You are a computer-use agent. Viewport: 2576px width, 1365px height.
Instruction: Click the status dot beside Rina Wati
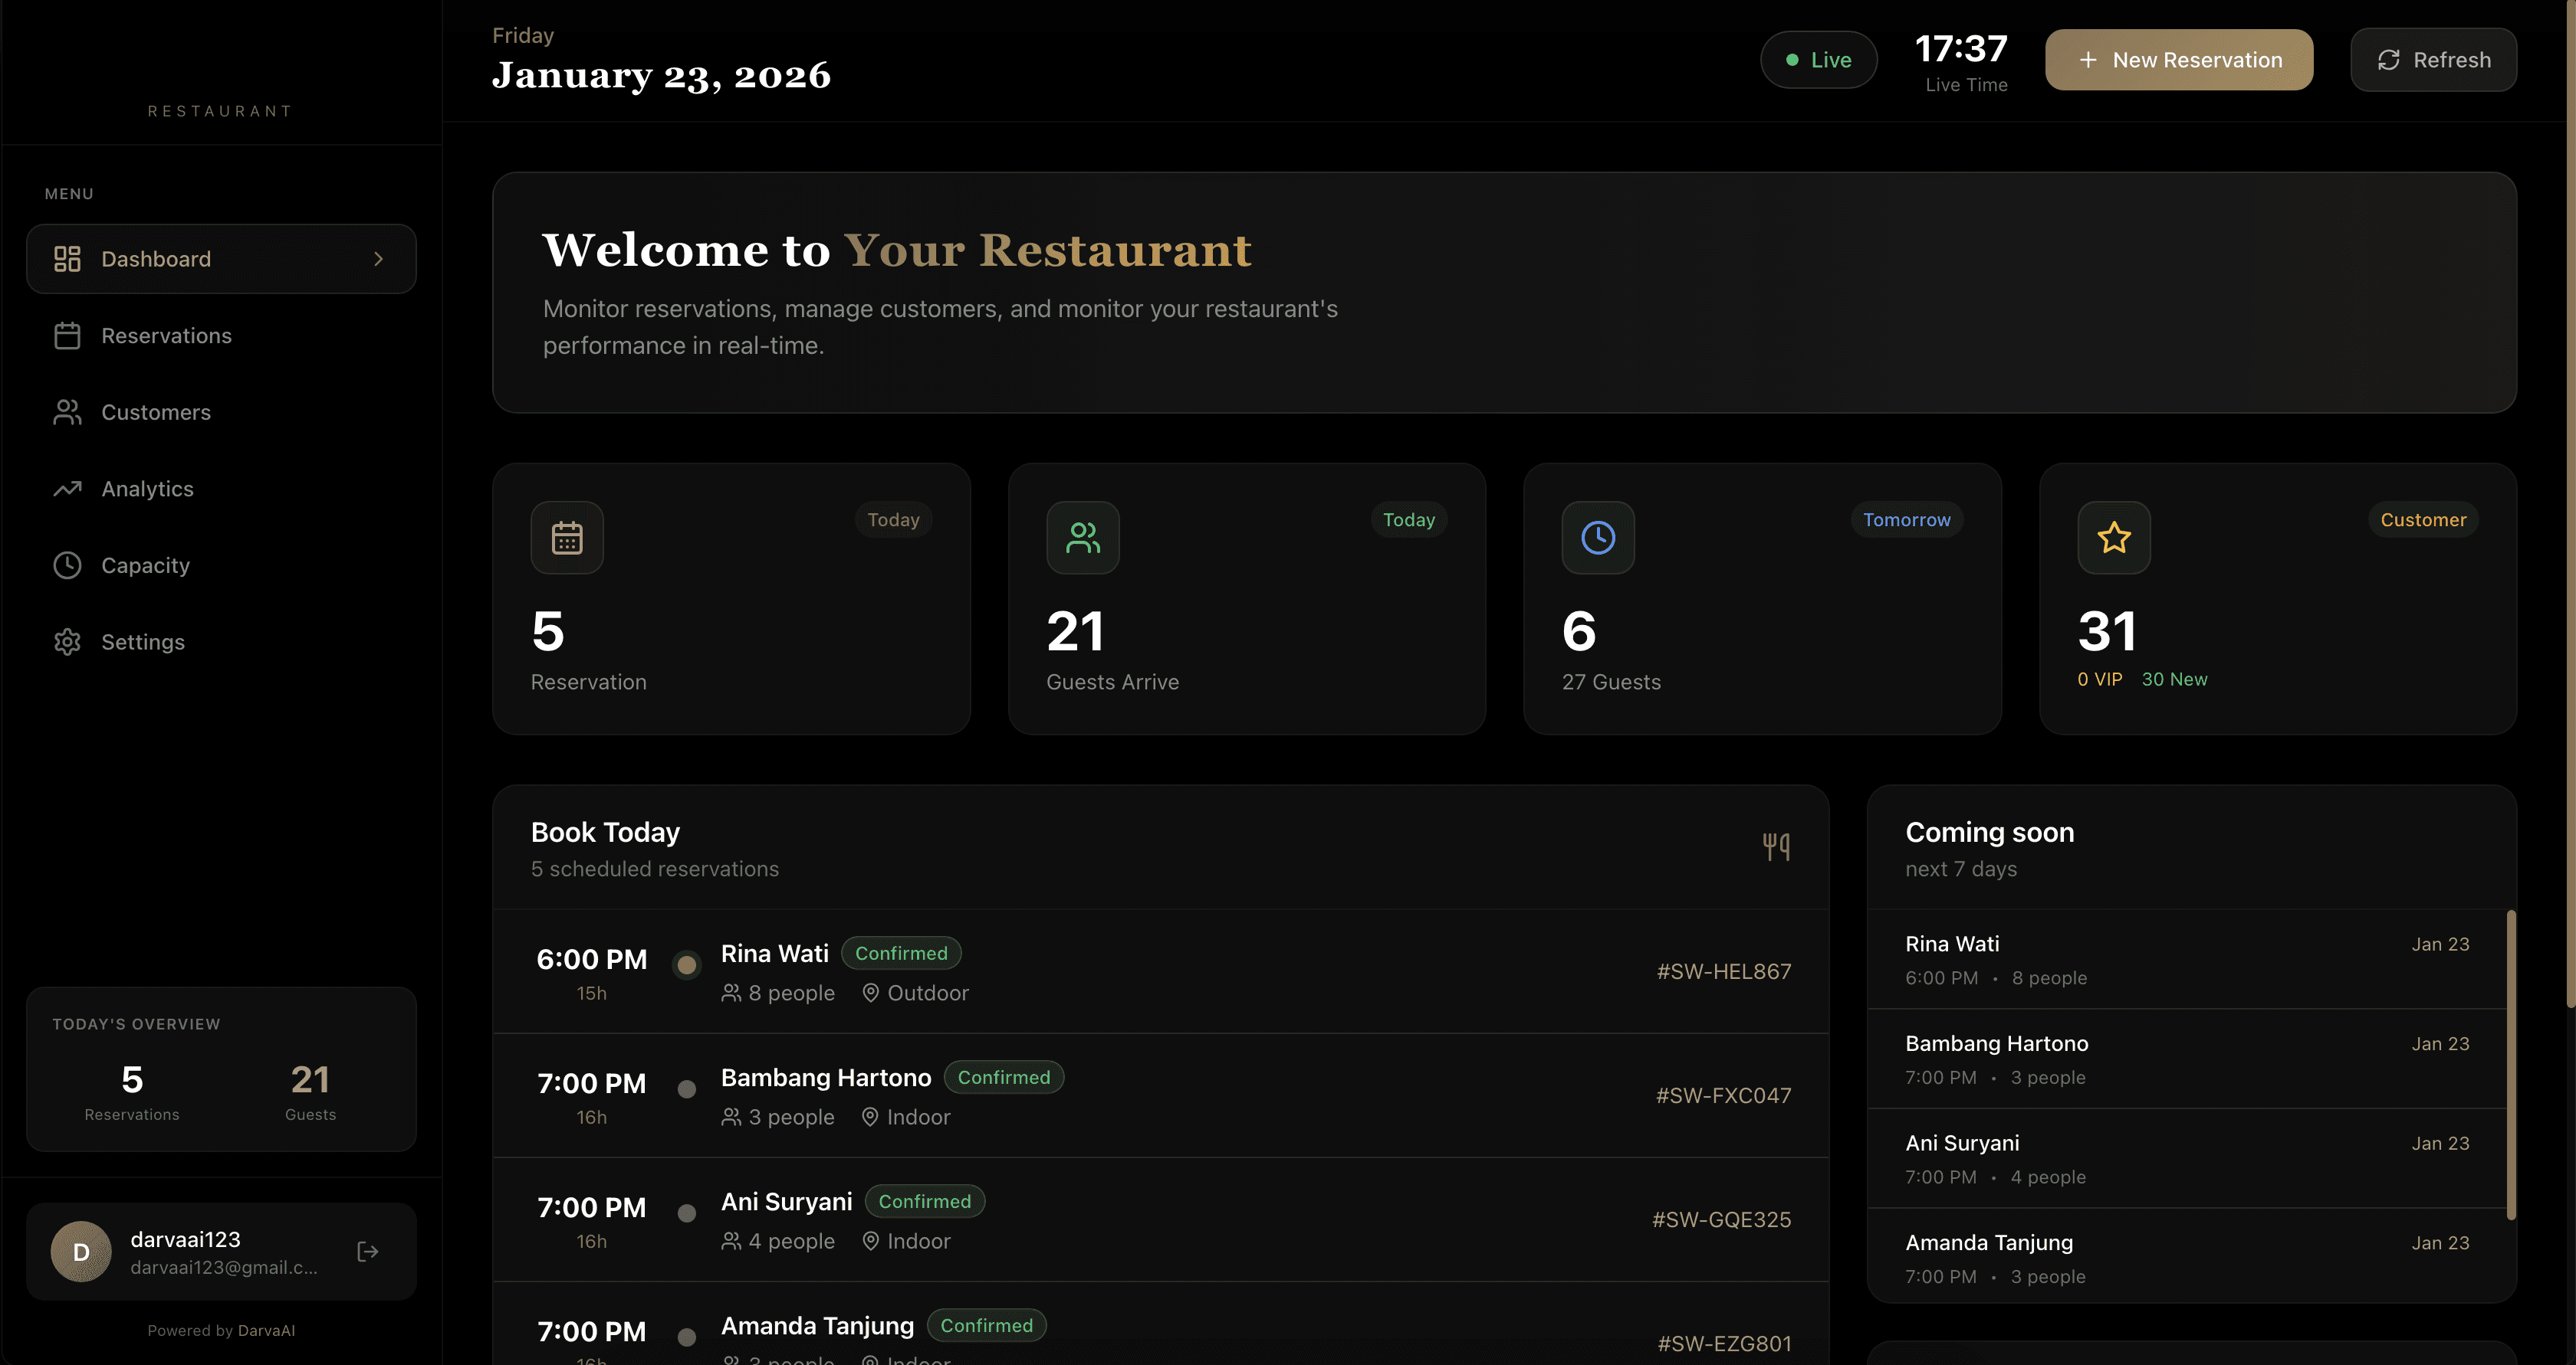(687, 965)
